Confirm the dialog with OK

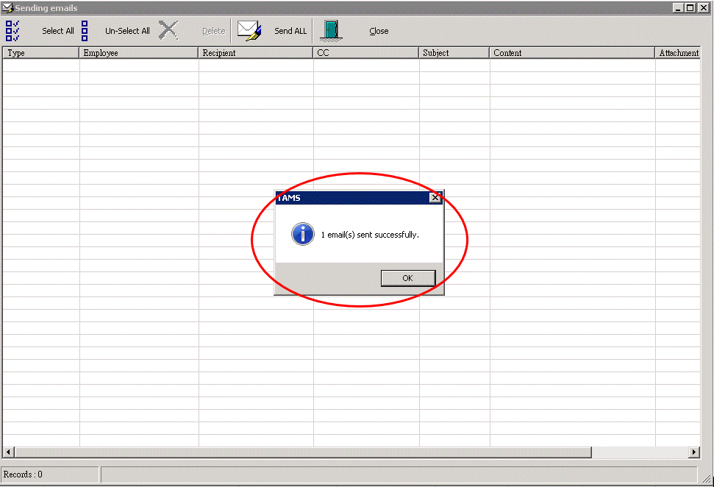tap(408, 278)
